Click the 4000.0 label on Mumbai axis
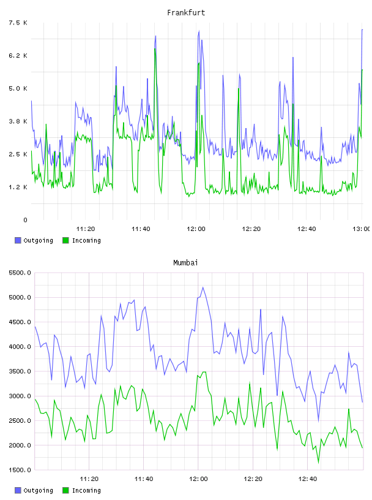Screen dimensions: 372x500 [20, 347]
